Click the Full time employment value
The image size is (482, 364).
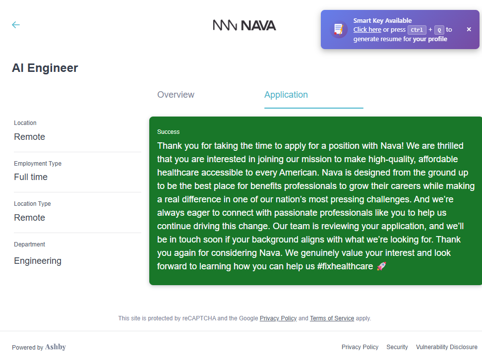click(31, 177)
